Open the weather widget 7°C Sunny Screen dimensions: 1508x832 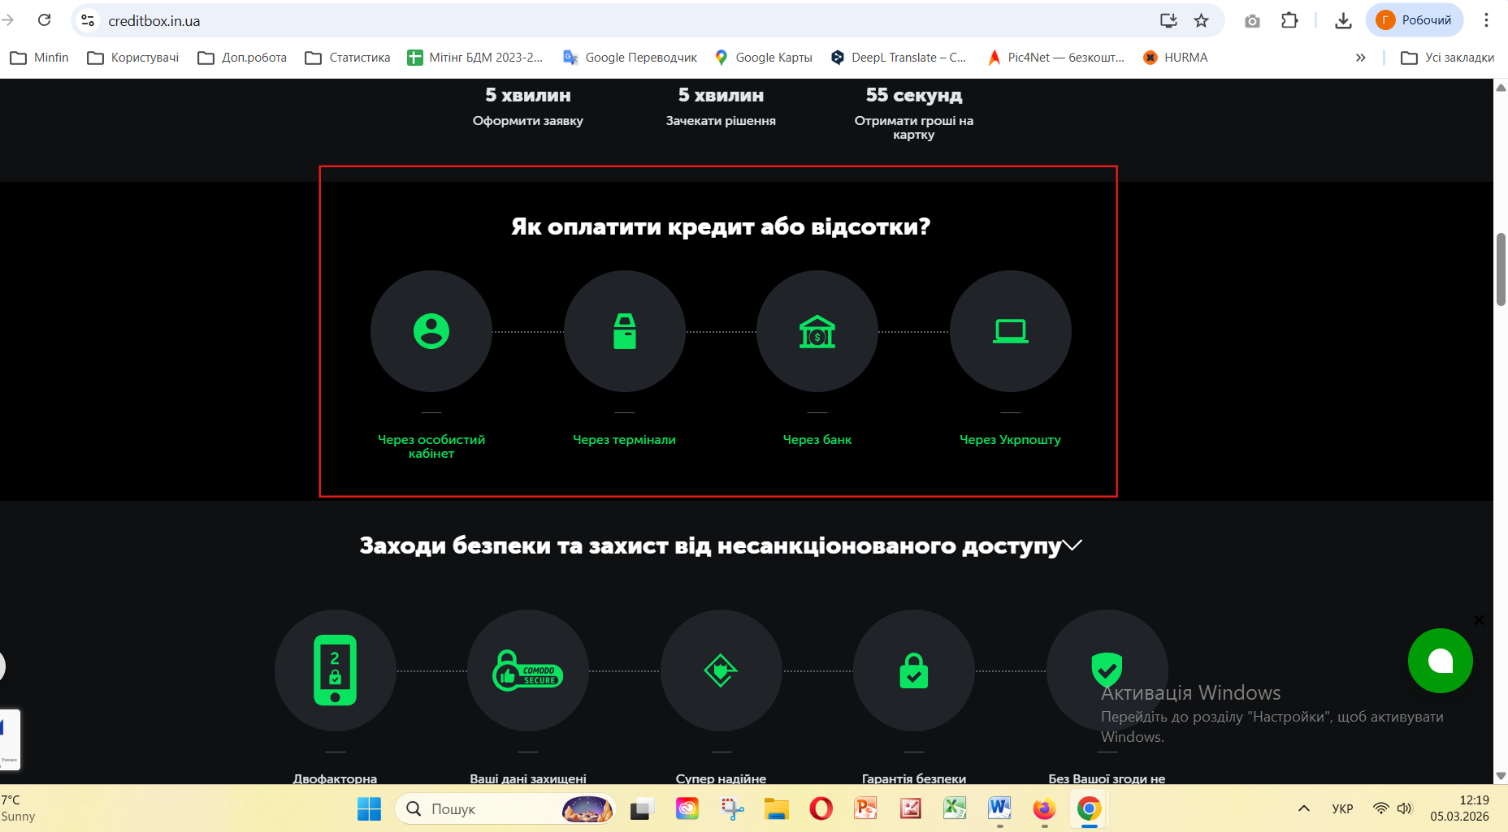pyautogui.click(x=19, y=808)
